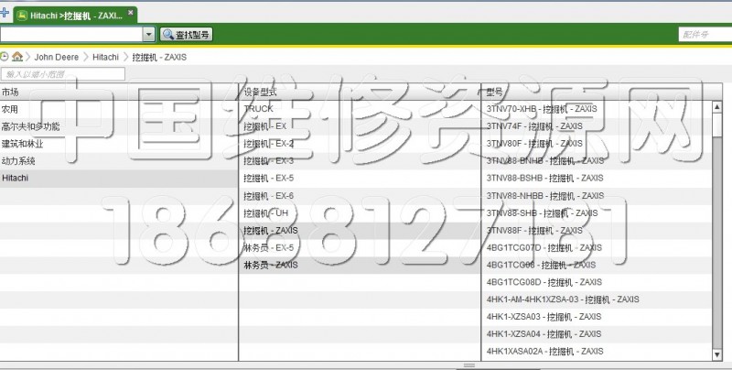This screenshot has width=732, height=370.
Task: Open John Deere breadcrumb link
Action: click(57, 57)
